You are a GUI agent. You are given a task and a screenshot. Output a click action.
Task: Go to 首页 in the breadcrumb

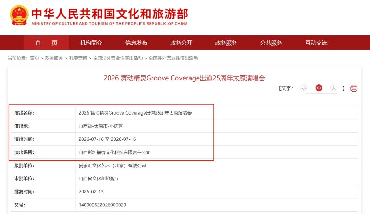coord(35,58)
